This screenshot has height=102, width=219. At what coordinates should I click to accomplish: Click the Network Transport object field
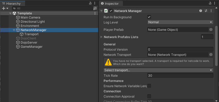tap(178, 55)
